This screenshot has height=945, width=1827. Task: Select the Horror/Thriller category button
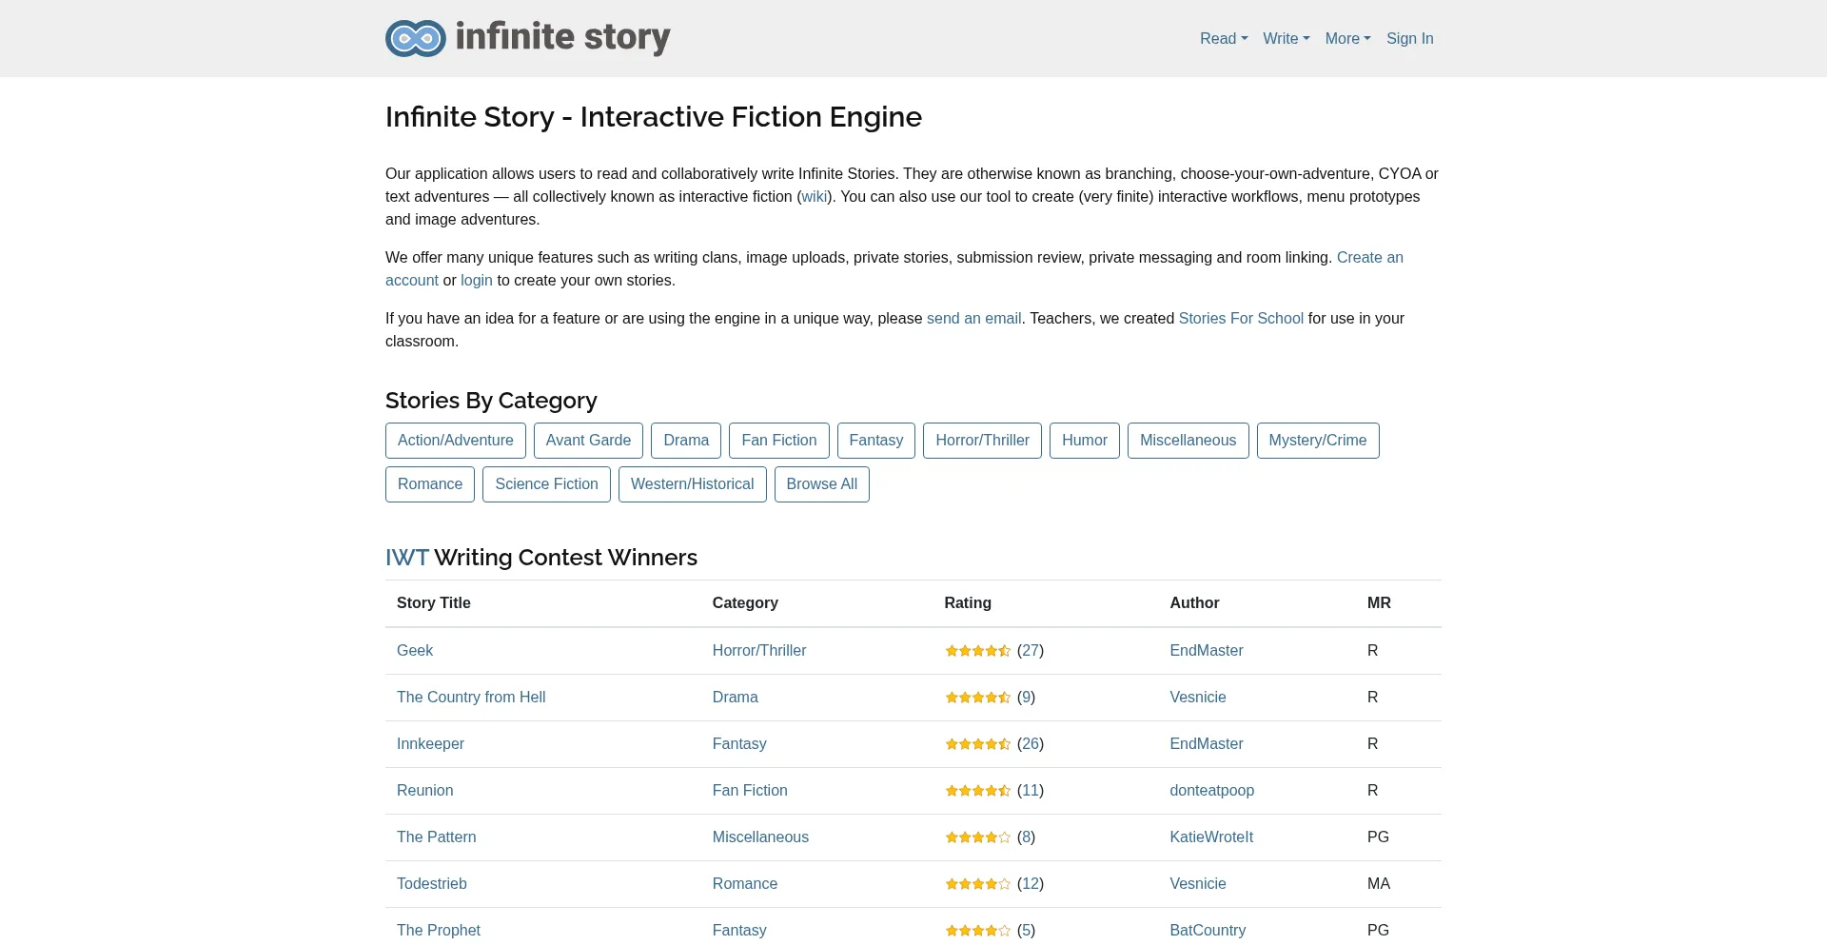point(982,440)
